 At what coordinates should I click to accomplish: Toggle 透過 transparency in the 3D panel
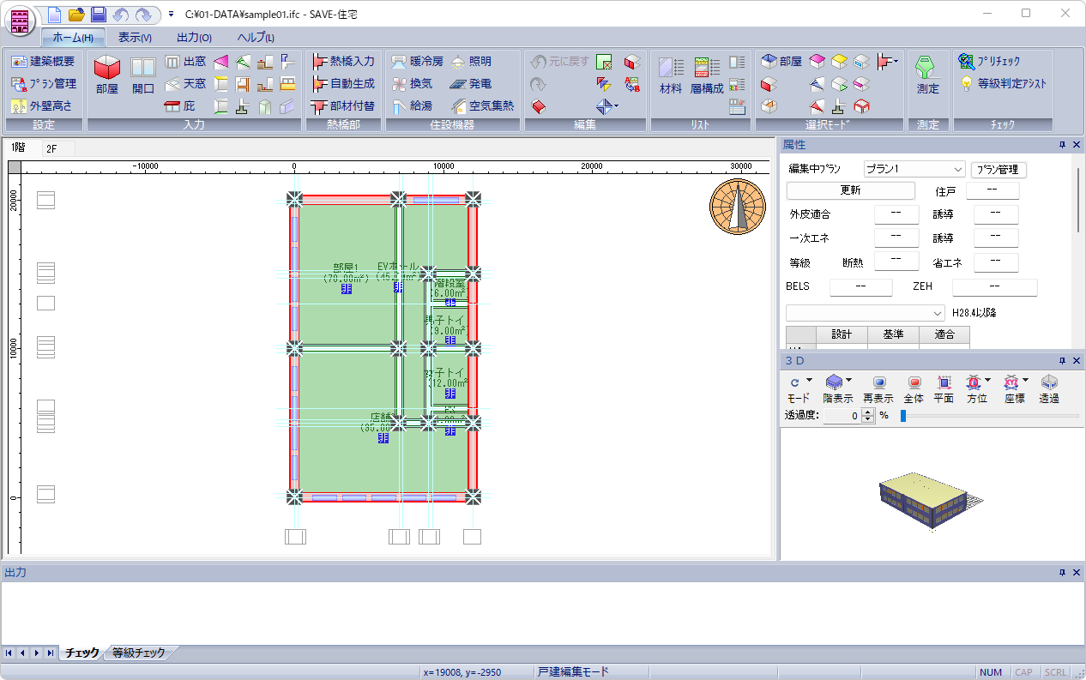click(x=1049, y=389)
